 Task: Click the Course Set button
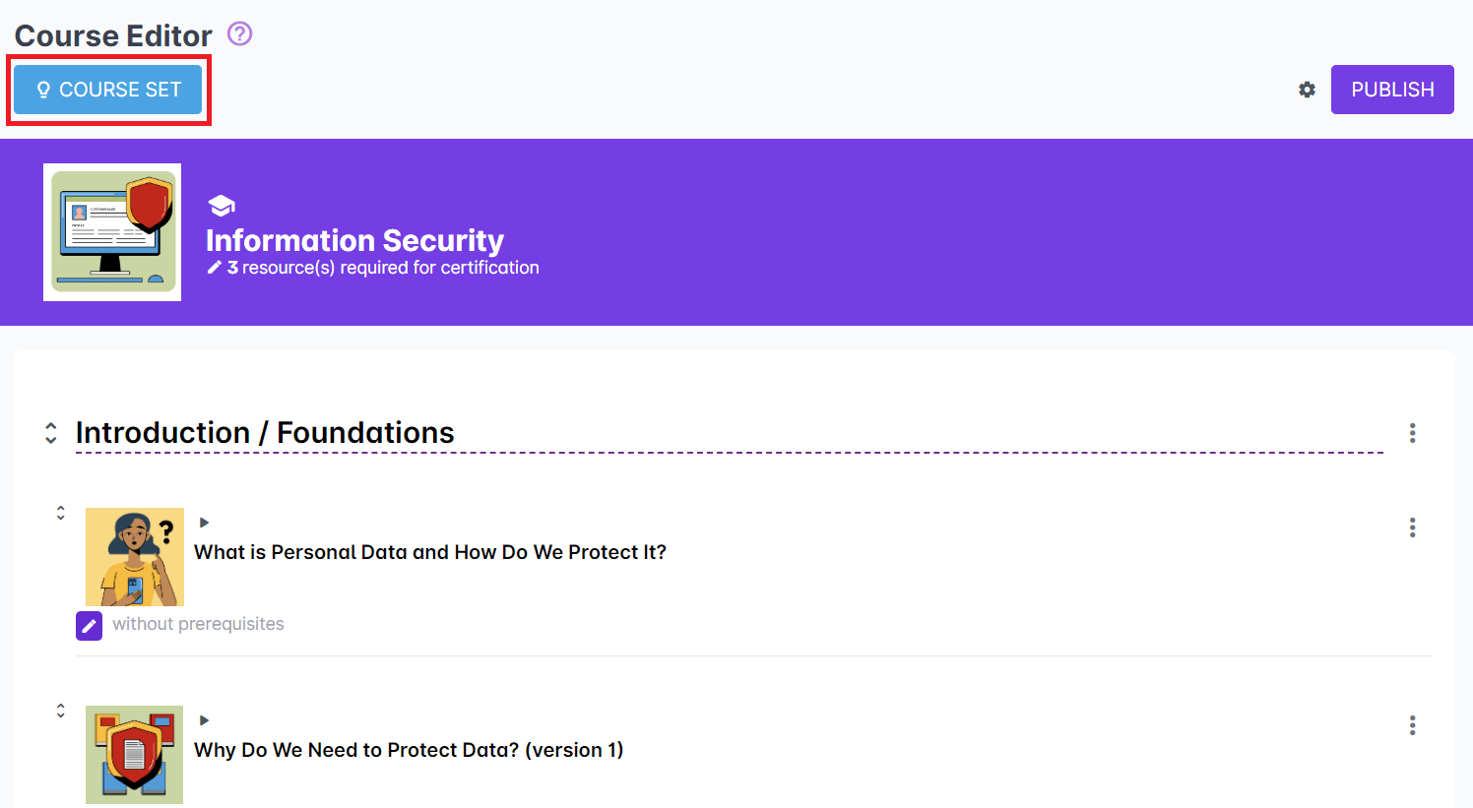point(108,90)
